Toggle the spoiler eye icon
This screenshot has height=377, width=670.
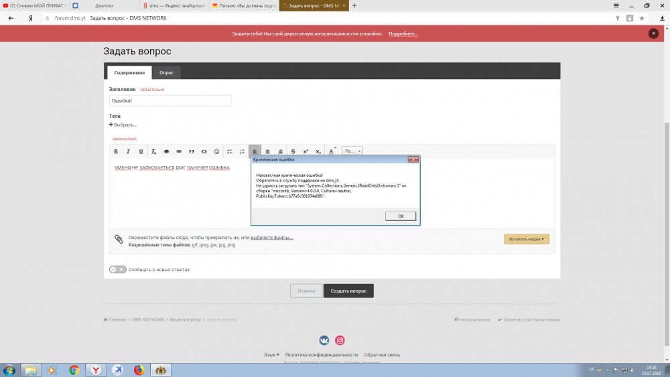[x=166, y=151]
